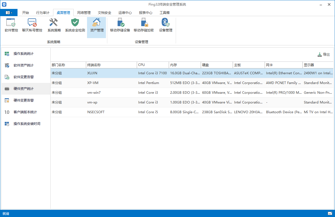Select the vm-xp terminal row
This screenshot has height=217, width=335.
192,102
